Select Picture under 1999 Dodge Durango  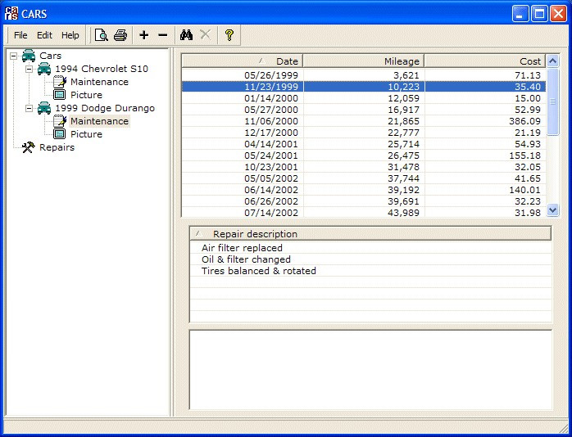coord(87,134)
